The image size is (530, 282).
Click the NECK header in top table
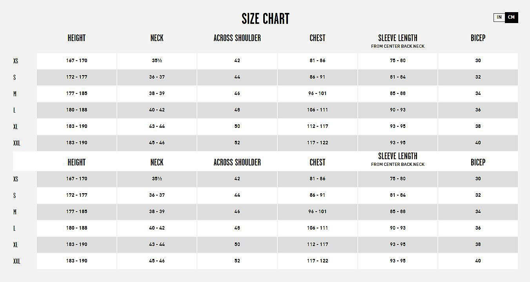coord(157,38)
